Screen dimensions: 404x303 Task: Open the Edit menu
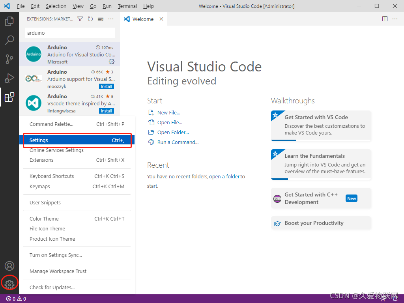pyautogui.click(x=35, y=6)
